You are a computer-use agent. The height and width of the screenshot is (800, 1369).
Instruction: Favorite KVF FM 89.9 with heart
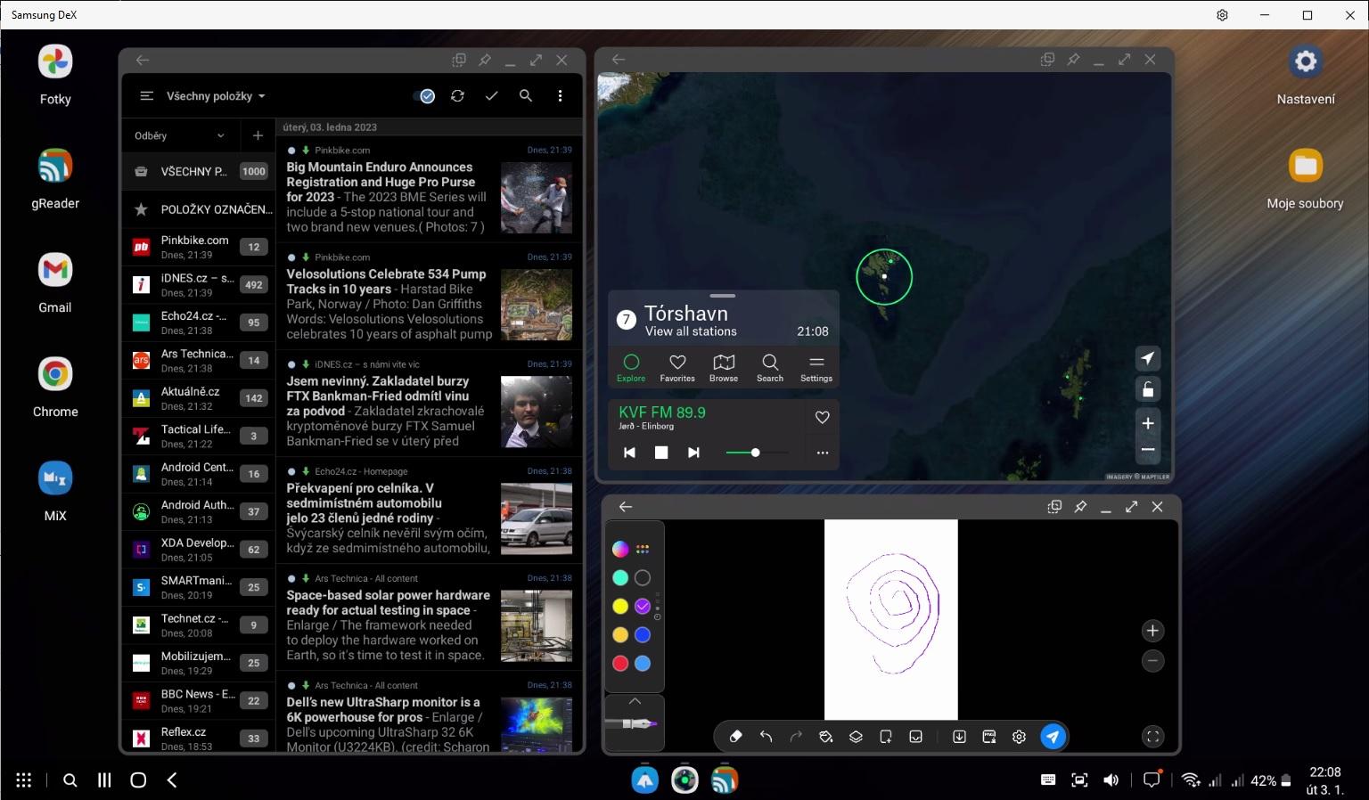pos(823,417)
